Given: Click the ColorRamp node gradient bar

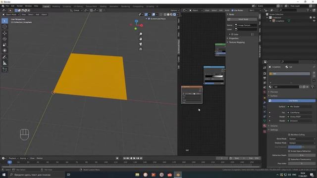Looking at the screenshot, I should click(x=214, y=77).
